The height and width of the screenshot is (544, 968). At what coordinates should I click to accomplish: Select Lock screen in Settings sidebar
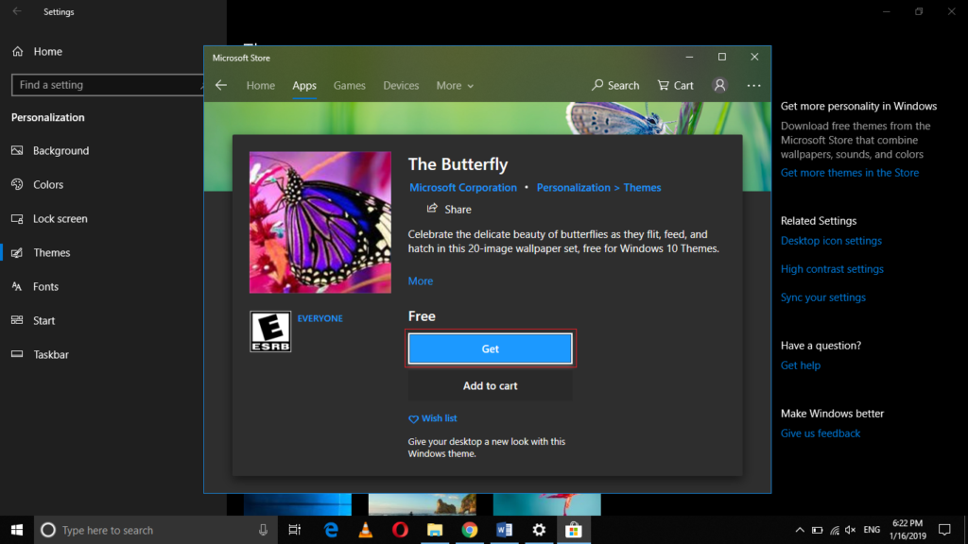click(60, 218)
